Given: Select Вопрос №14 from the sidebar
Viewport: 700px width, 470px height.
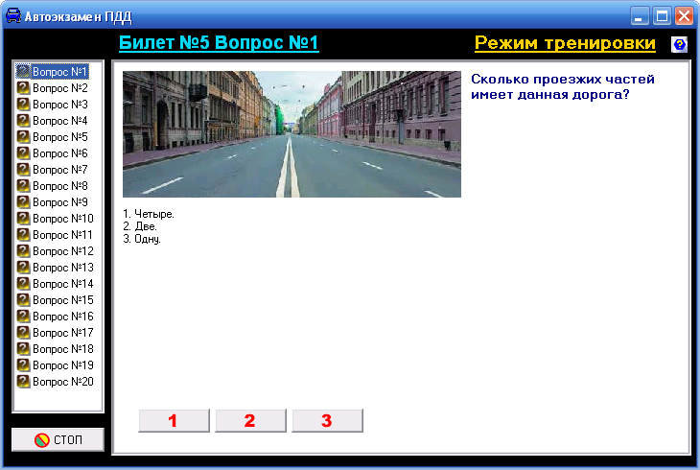Looking at the screenshot, I should coord(62,284).
